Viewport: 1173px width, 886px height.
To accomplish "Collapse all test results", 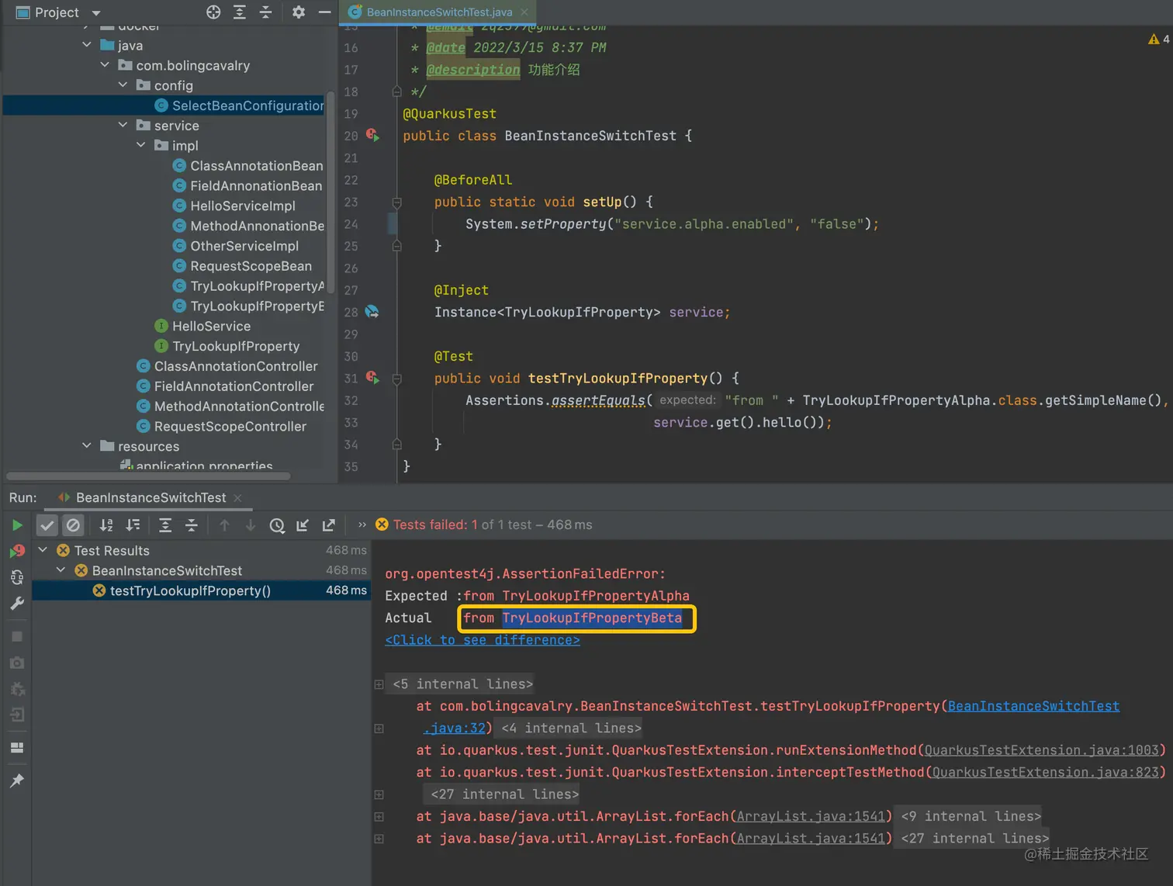I will 191,525.
